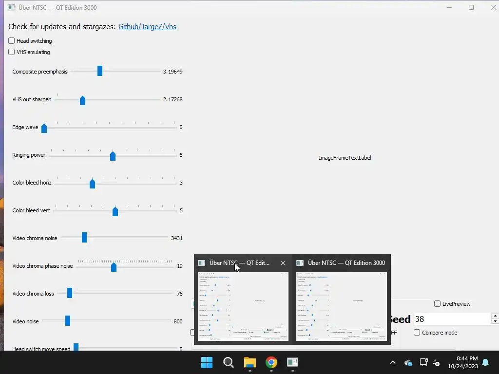Minimize the Über NTSC window
Viewport: 499px width, 374px height.
[449, 7]
